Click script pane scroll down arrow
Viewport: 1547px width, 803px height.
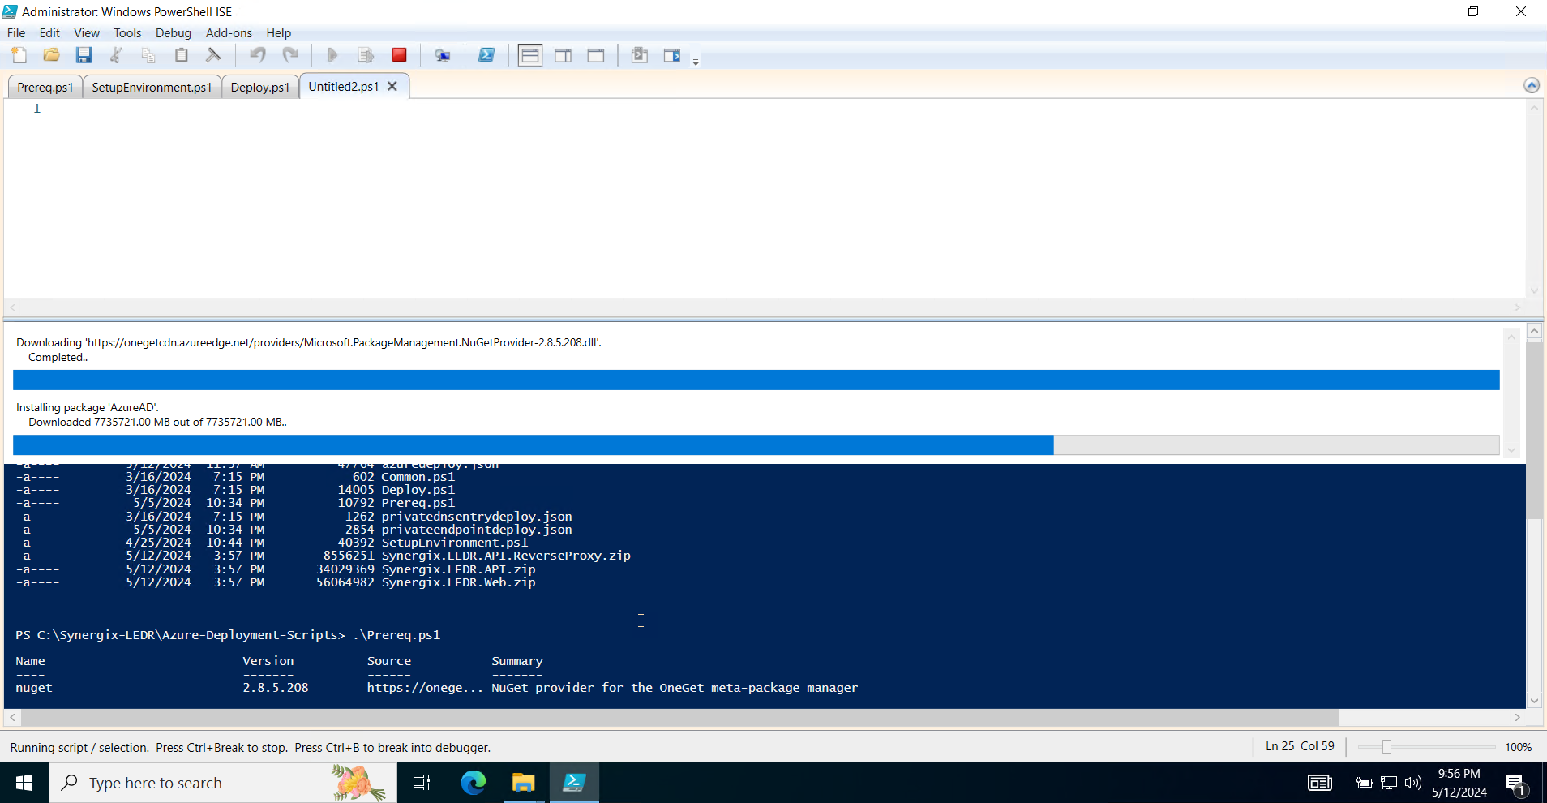1534,290
